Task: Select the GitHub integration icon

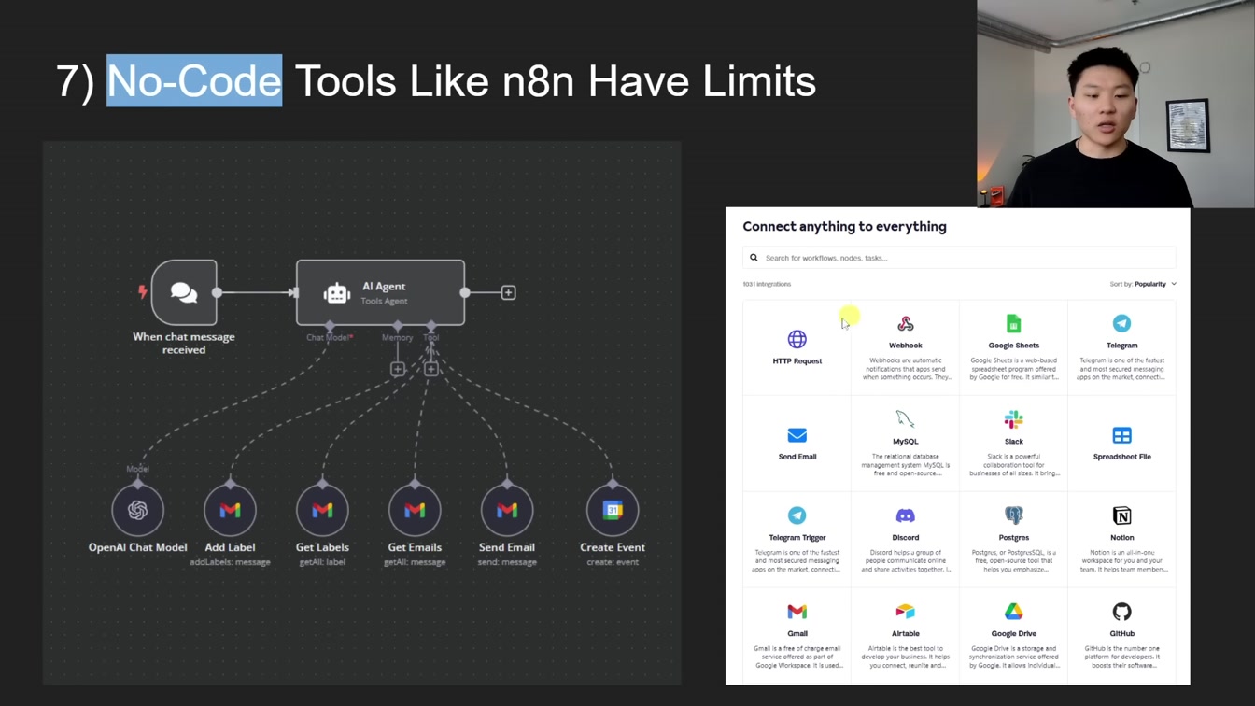Action: 1122,612
